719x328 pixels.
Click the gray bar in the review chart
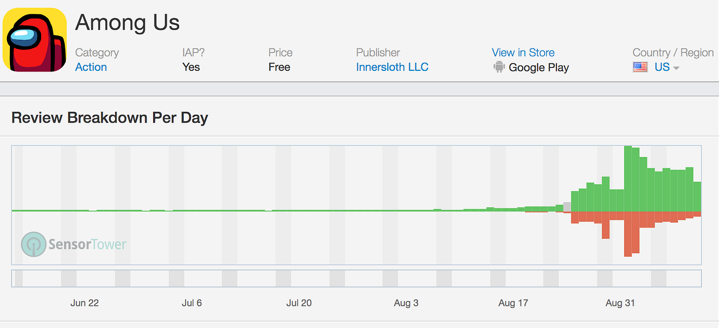(567, 207)
